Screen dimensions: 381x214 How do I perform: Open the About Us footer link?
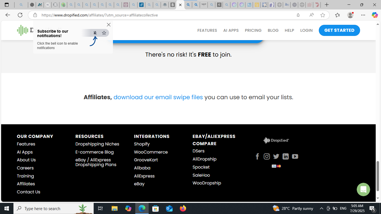26,160
